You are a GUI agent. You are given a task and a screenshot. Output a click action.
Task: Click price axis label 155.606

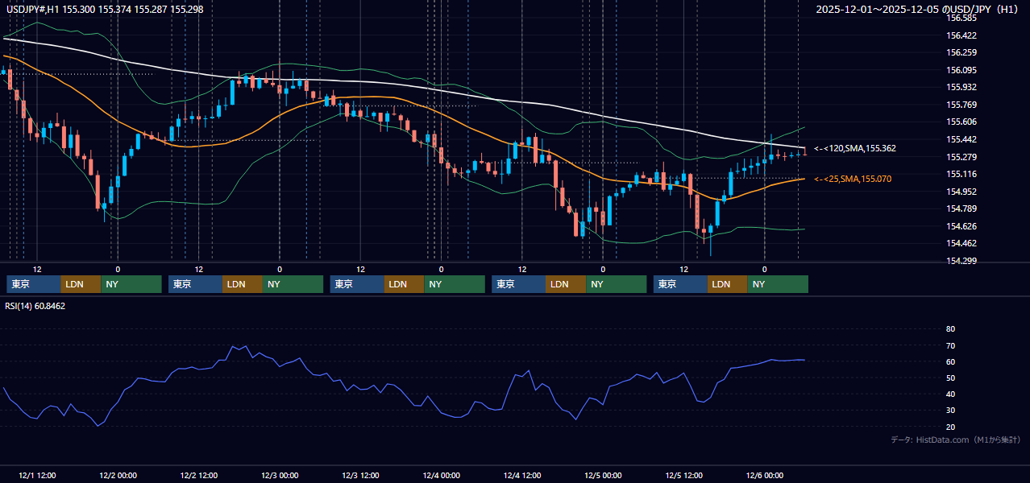pos(961,122)
